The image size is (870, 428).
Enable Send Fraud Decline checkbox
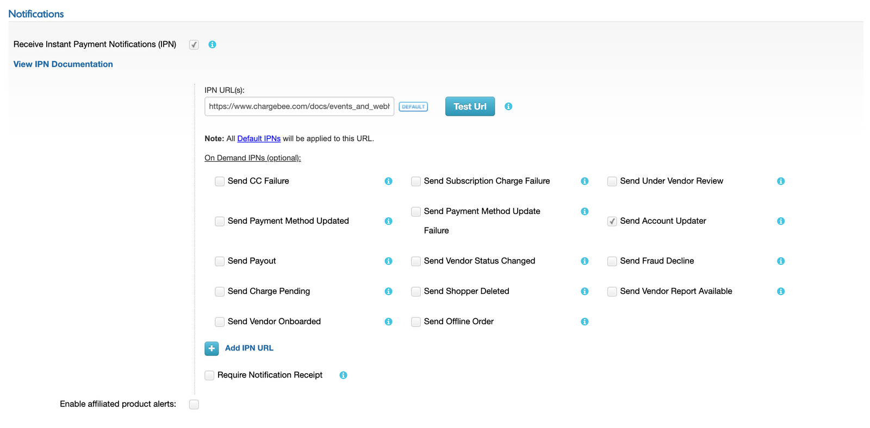pyautogui.click(x=612, y=261)
